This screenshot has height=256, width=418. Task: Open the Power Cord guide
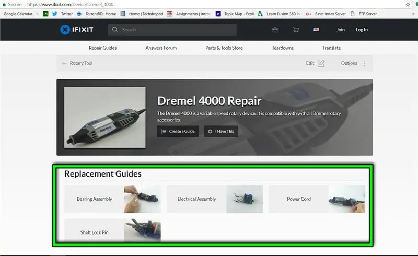click(299, 199)
